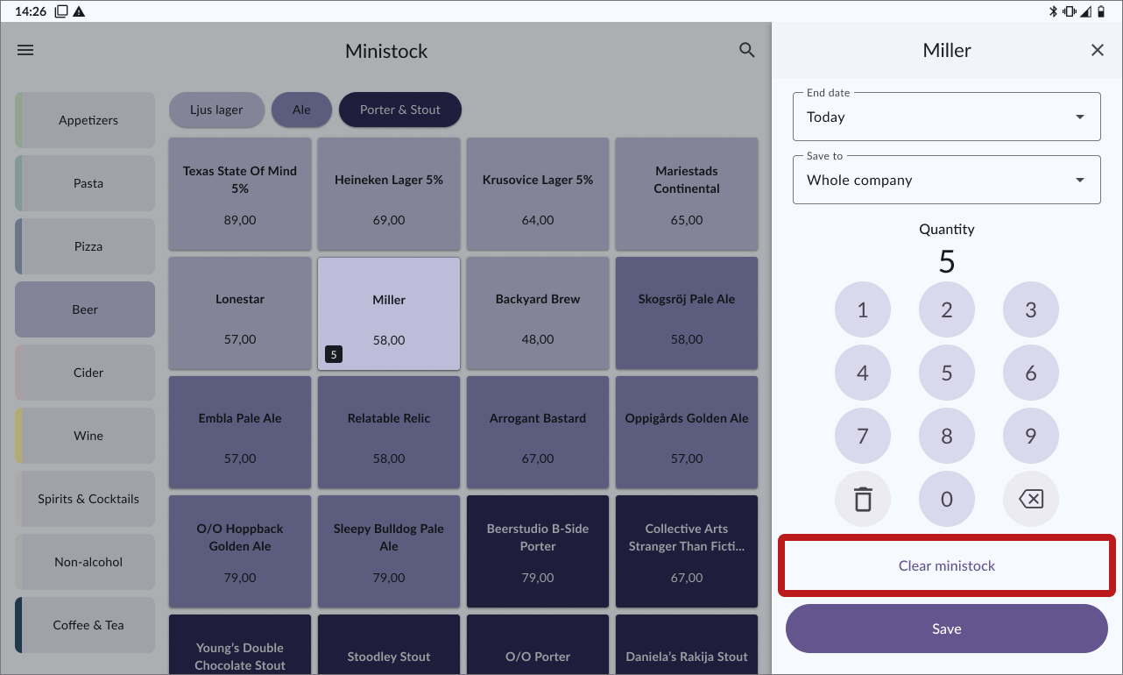Select the Oppigårds Golden Ale tile
This screenshot has width=1123, height=675.
tap(687, 432)
